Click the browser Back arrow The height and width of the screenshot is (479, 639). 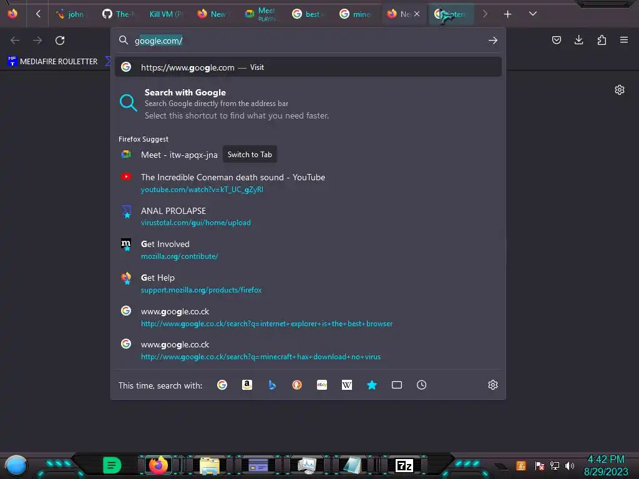tap(15, 41)
